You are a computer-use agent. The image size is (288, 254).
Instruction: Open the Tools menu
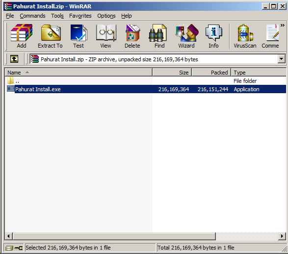click(57, 16)
